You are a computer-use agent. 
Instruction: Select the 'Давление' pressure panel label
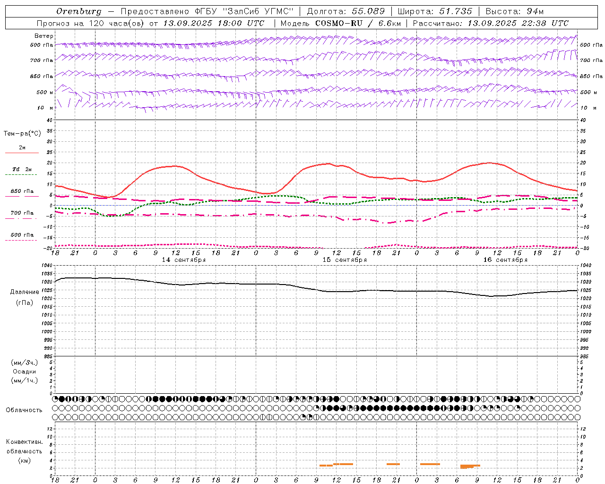tap(25, 292)
